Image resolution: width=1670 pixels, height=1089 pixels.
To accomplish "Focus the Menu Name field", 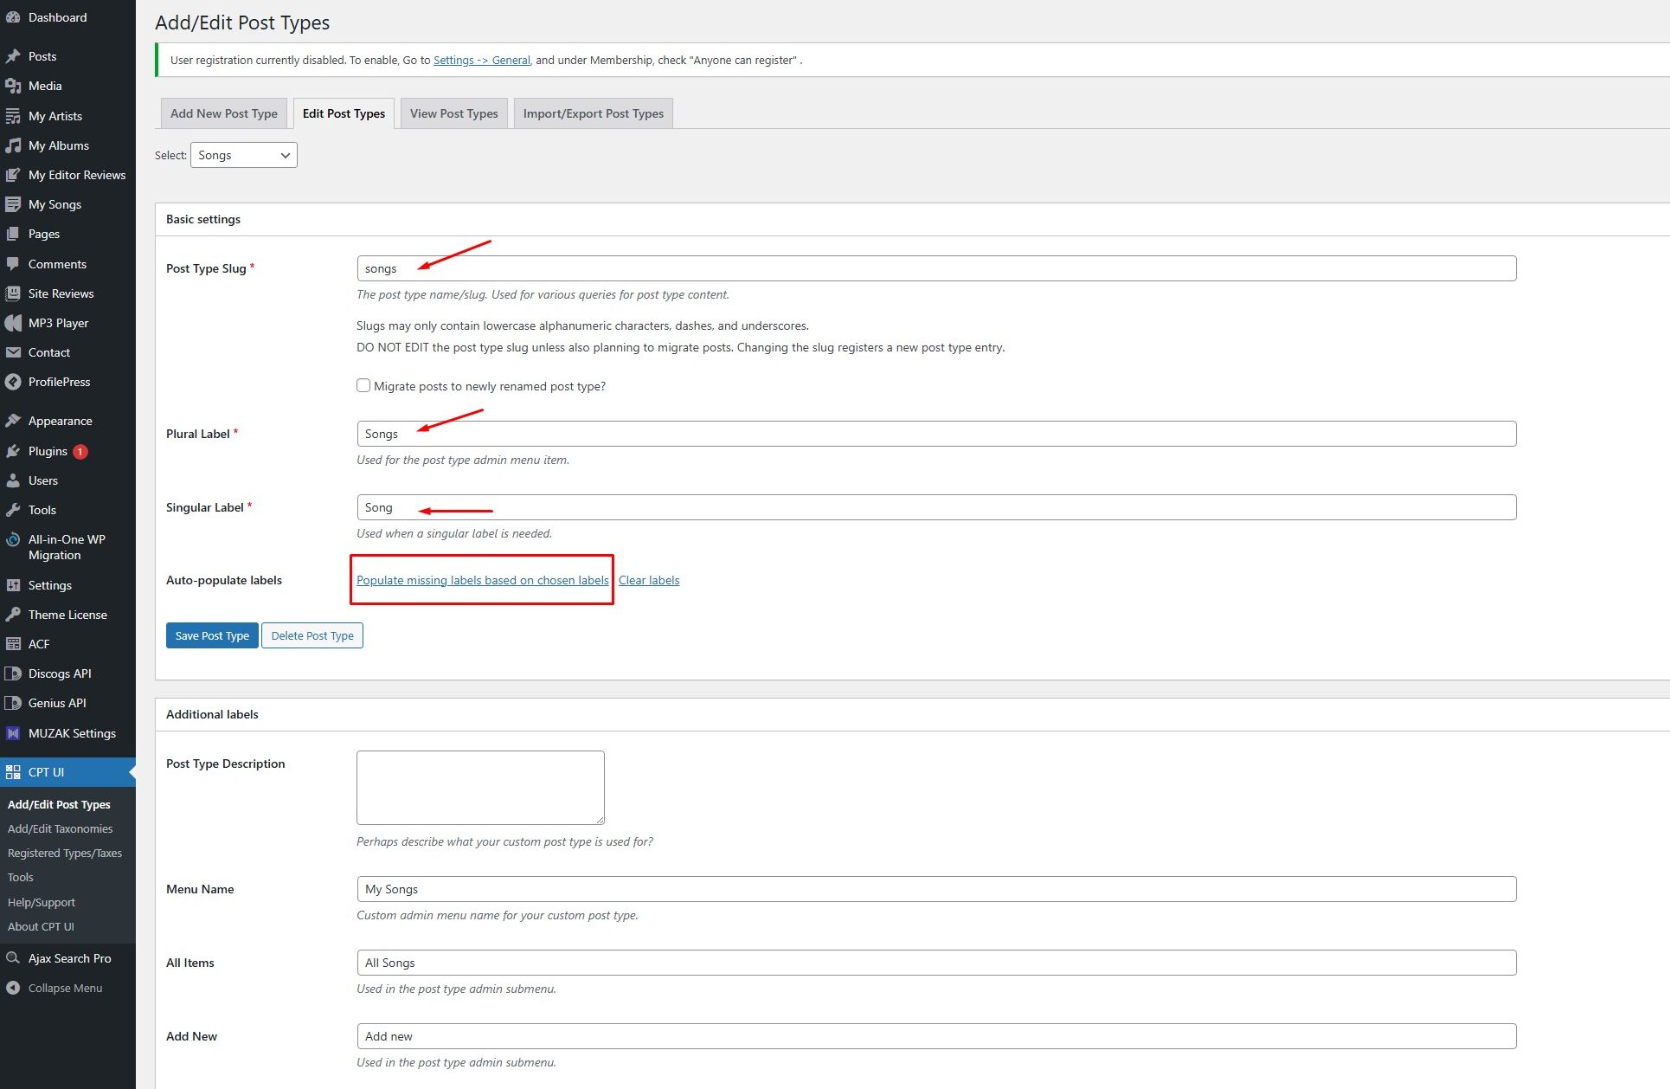I will point(936,889).
